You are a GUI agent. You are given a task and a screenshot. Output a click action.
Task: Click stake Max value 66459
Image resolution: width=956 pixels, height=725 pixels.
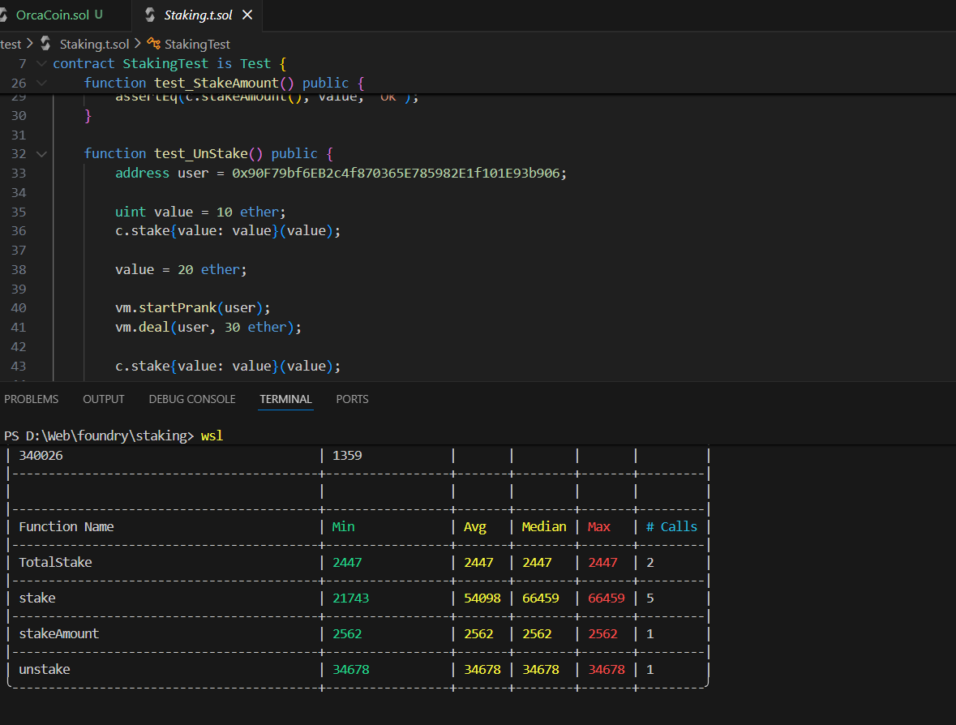606,598
